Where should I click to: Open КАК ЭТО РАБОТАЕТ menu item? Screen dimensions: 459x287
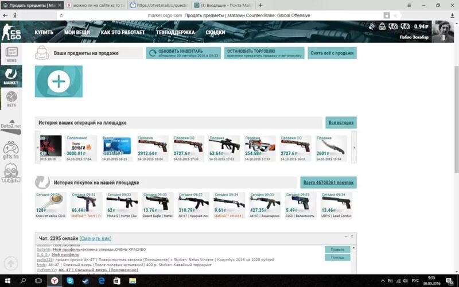(123, 32)
